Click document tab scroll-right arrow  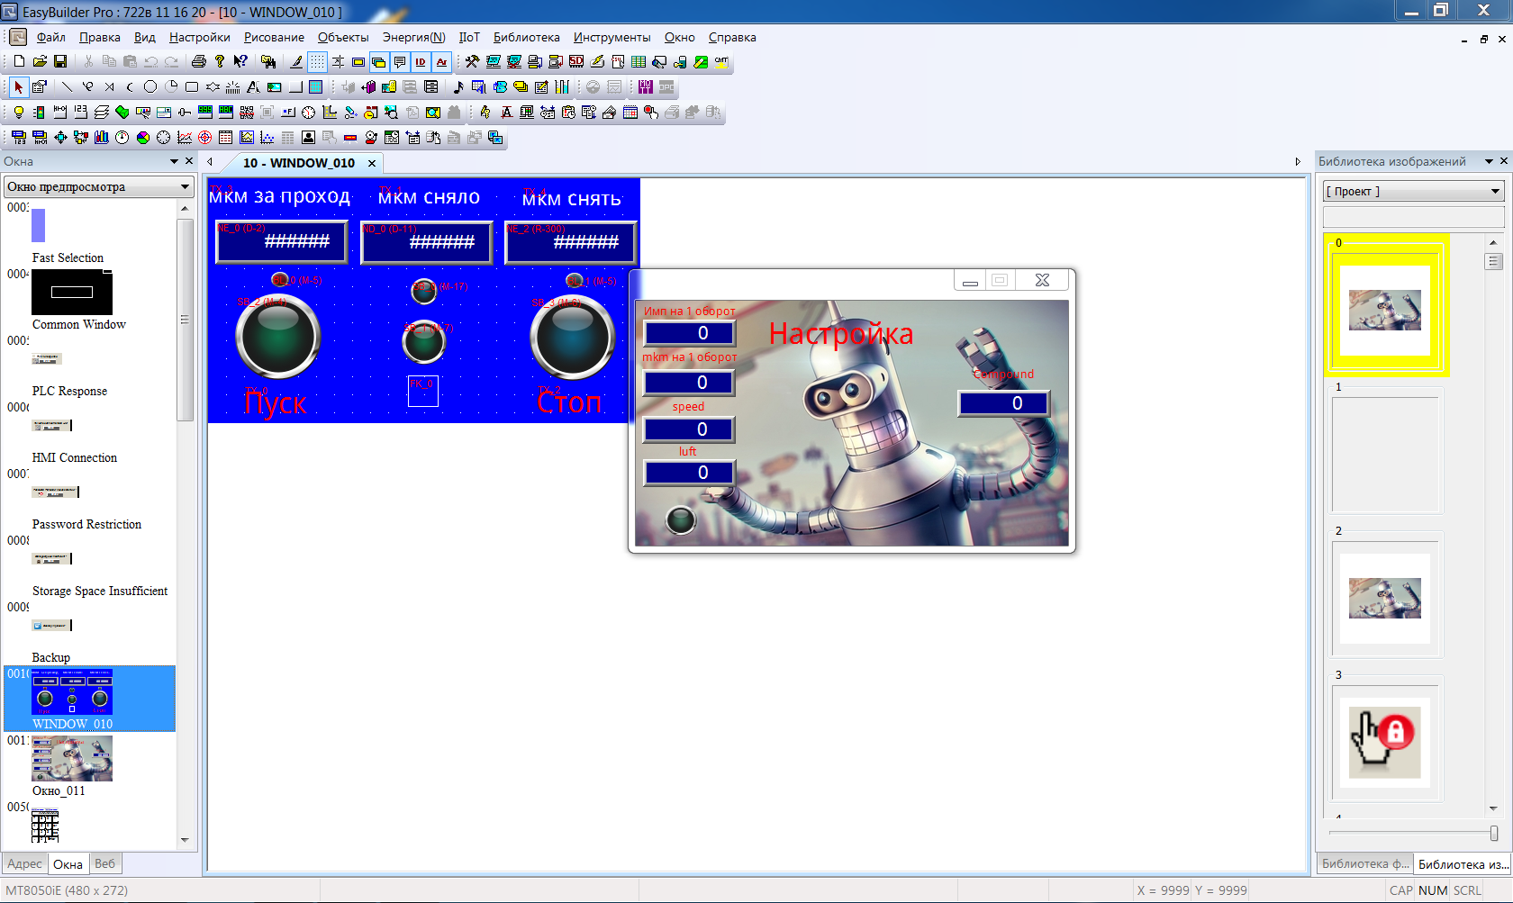[x=1298, y=162]
